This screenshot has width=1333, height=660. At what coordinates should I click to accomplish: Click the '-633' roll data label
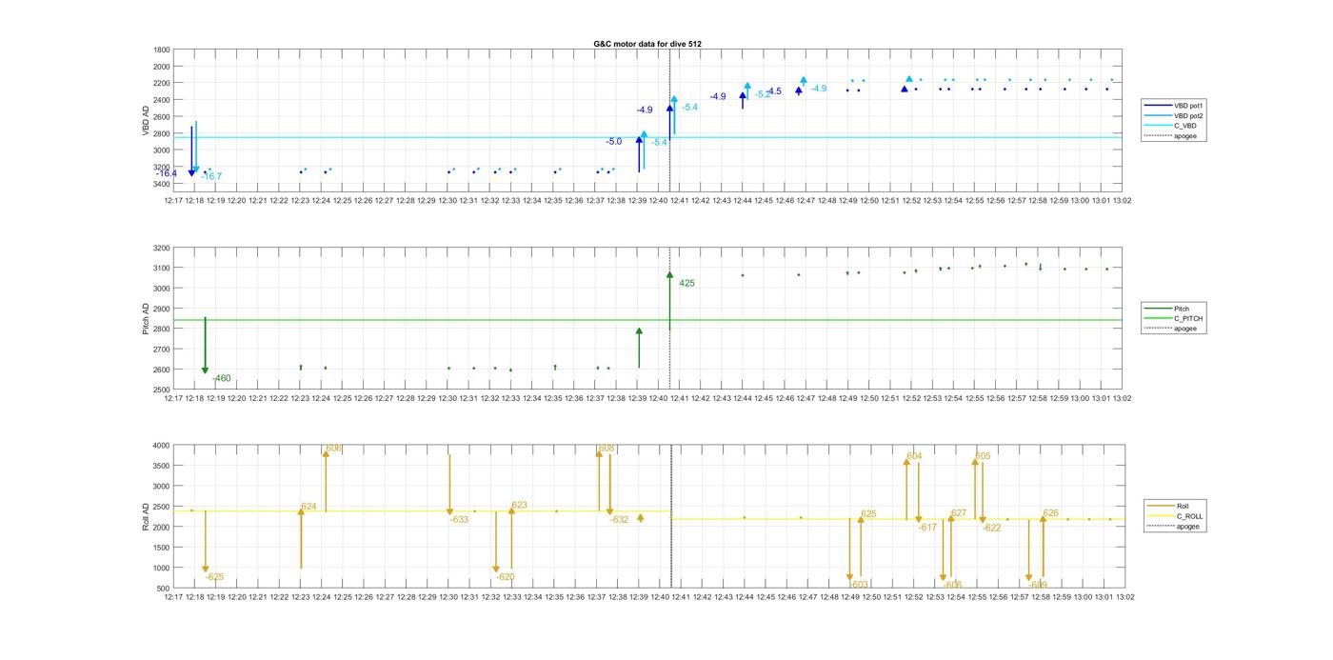(x=459, y=519)
